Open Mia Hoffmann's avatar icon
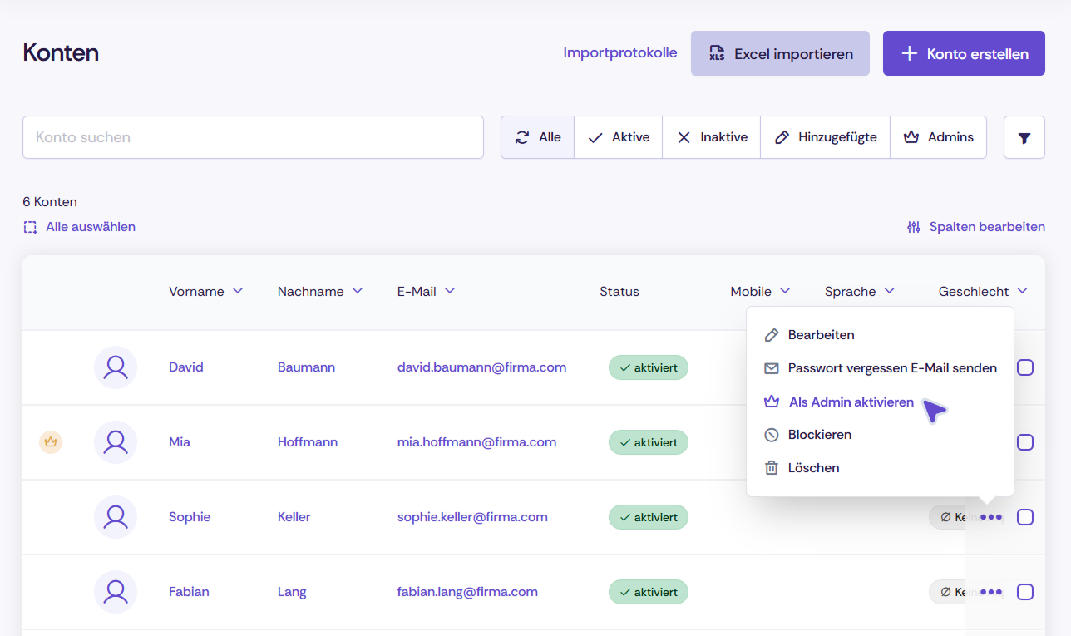Image resolution: width=1071 pixels, height=636 pixels. click(x=116, y=442)
